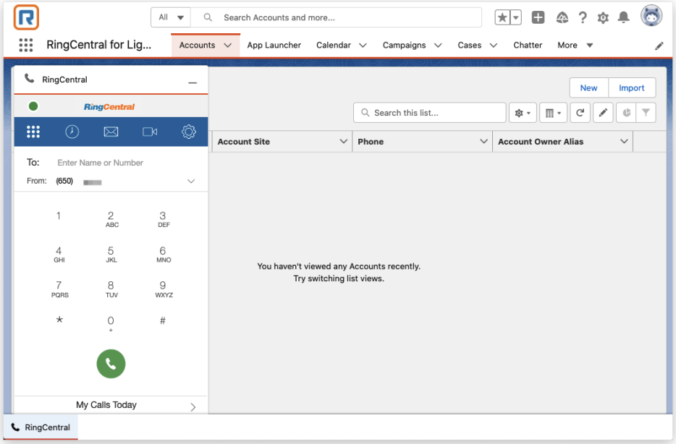The image size is (676, 444).
Task: Click the green call button
Action: [111, 364]
